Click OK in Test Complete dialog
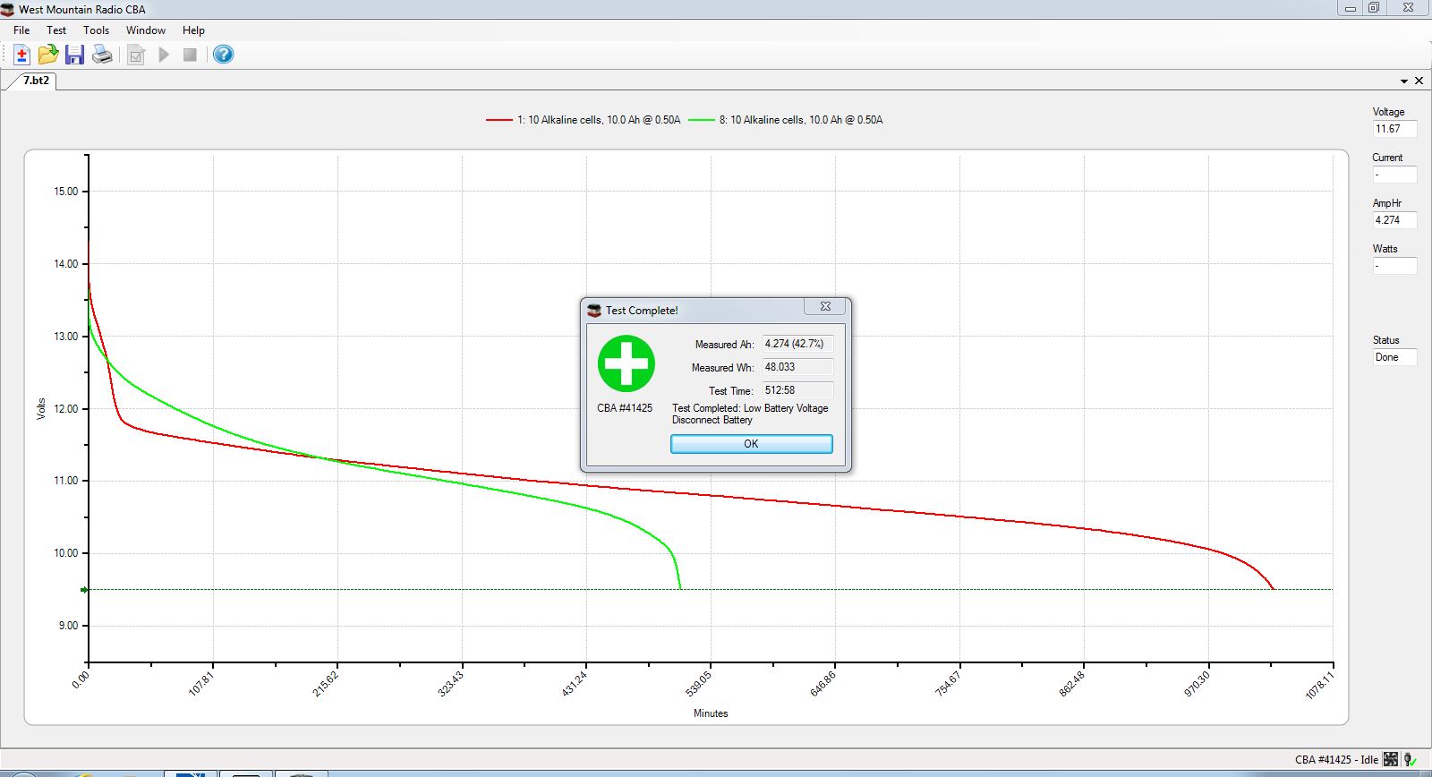This screenshot has height=777, width=1432. click(x=752, y=444)
